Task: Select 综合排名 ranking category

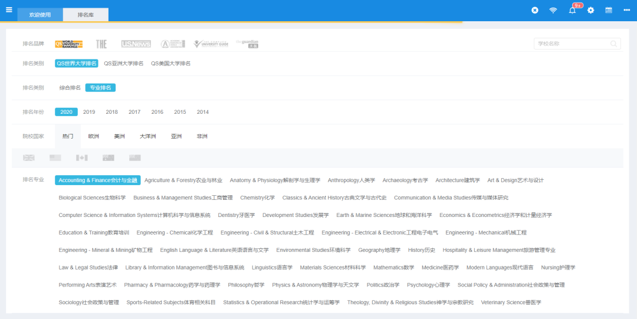Action: coord(70,88)
